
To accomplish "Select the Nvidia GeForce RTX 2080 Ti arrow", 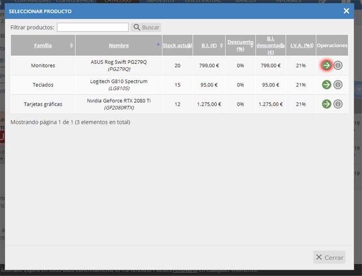I will pyautogui.click(x=326, y=104).
